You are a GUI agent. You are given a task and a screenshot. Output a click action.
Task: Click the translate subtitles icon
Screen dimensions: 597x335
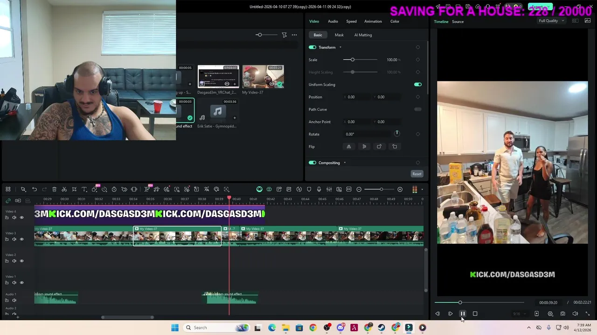tap(207, 189)
